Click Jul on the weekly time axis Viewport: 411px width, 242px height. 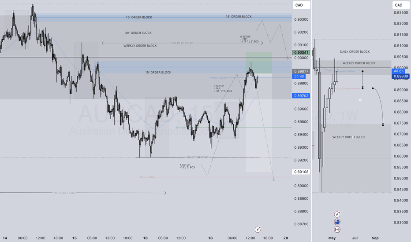click(x=355, y=238)
